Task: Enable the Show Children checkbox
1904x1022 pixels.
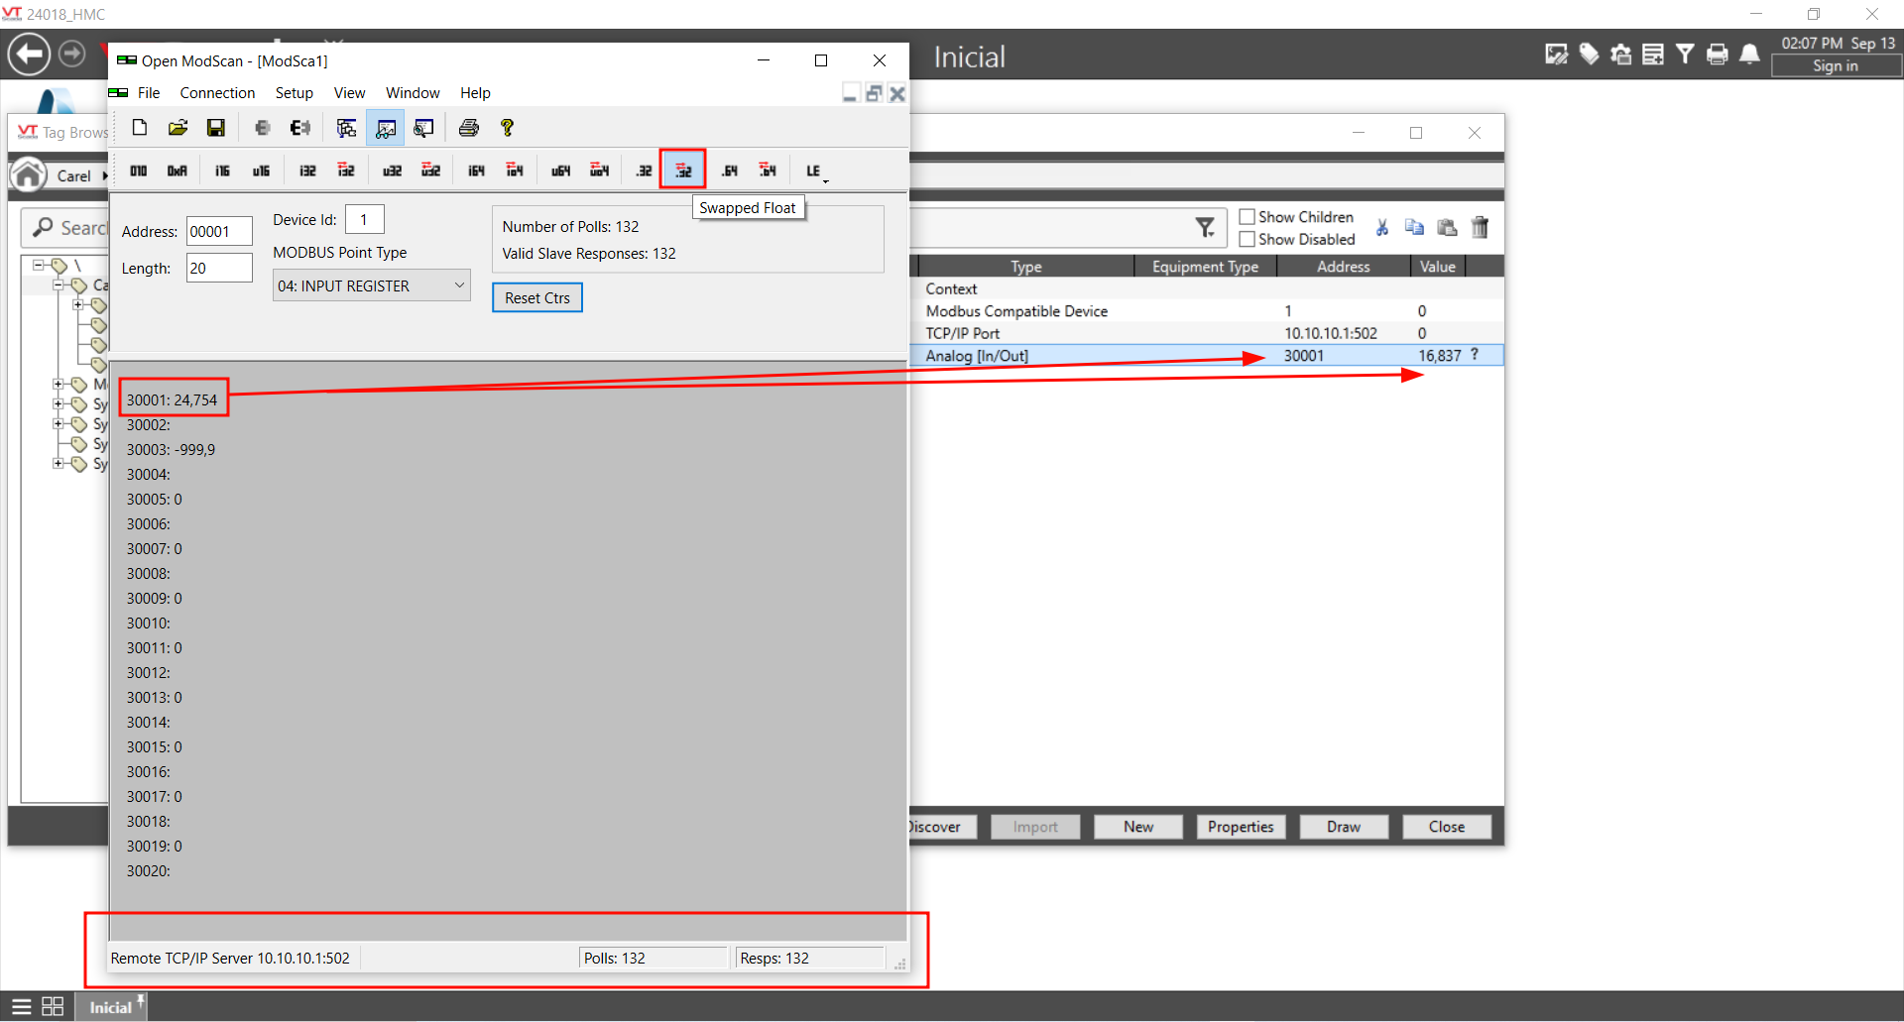Action: tap(1248, 217)
